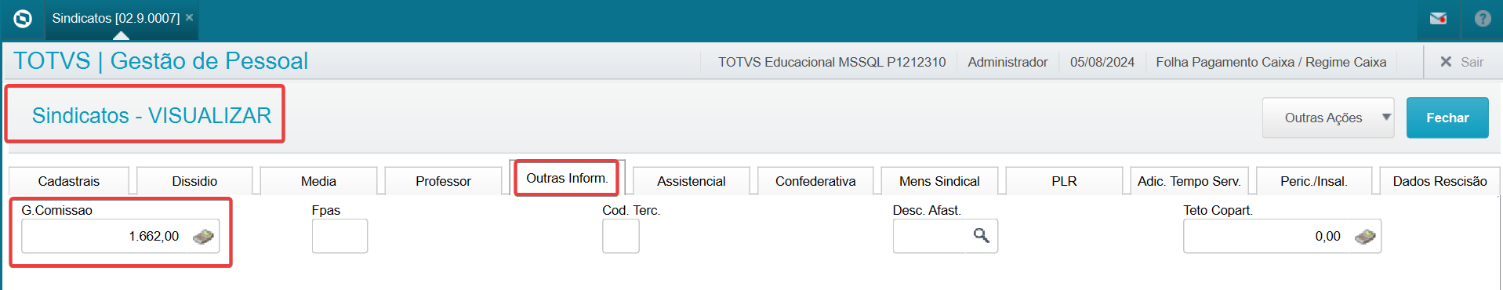1503x290 pixels.
Task: Click the Fpas input field
Action: [x=339, y=236]
